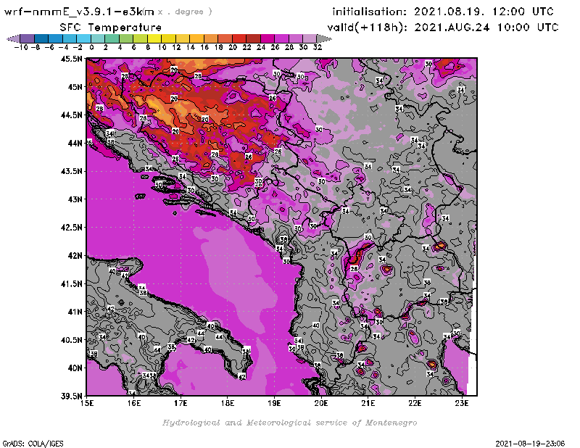This screenshot has width=580, height=448.
Task: Click the '39.5N' latitude label
Action: [71, 397]
